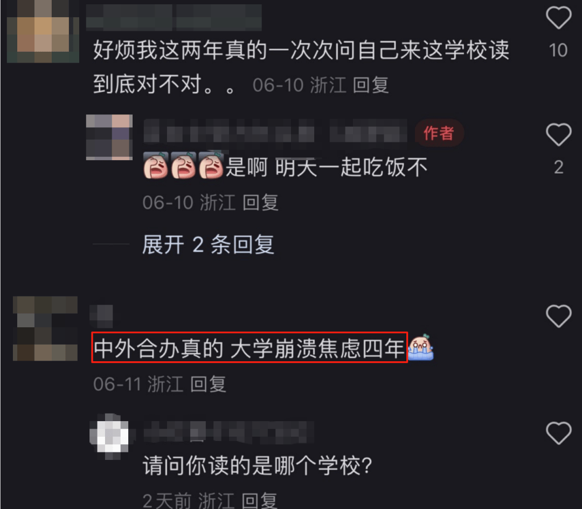Open the last replier's blurred username
This screenshot has width=582, height=509.
228,432
